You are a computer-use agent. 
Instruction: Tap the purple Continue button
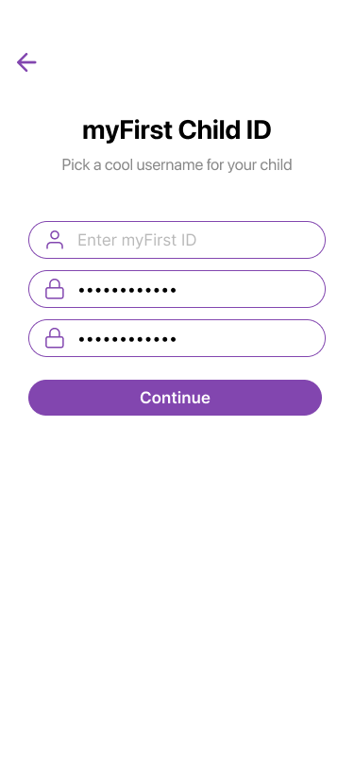pyautogui.click(x=175, y=398)
